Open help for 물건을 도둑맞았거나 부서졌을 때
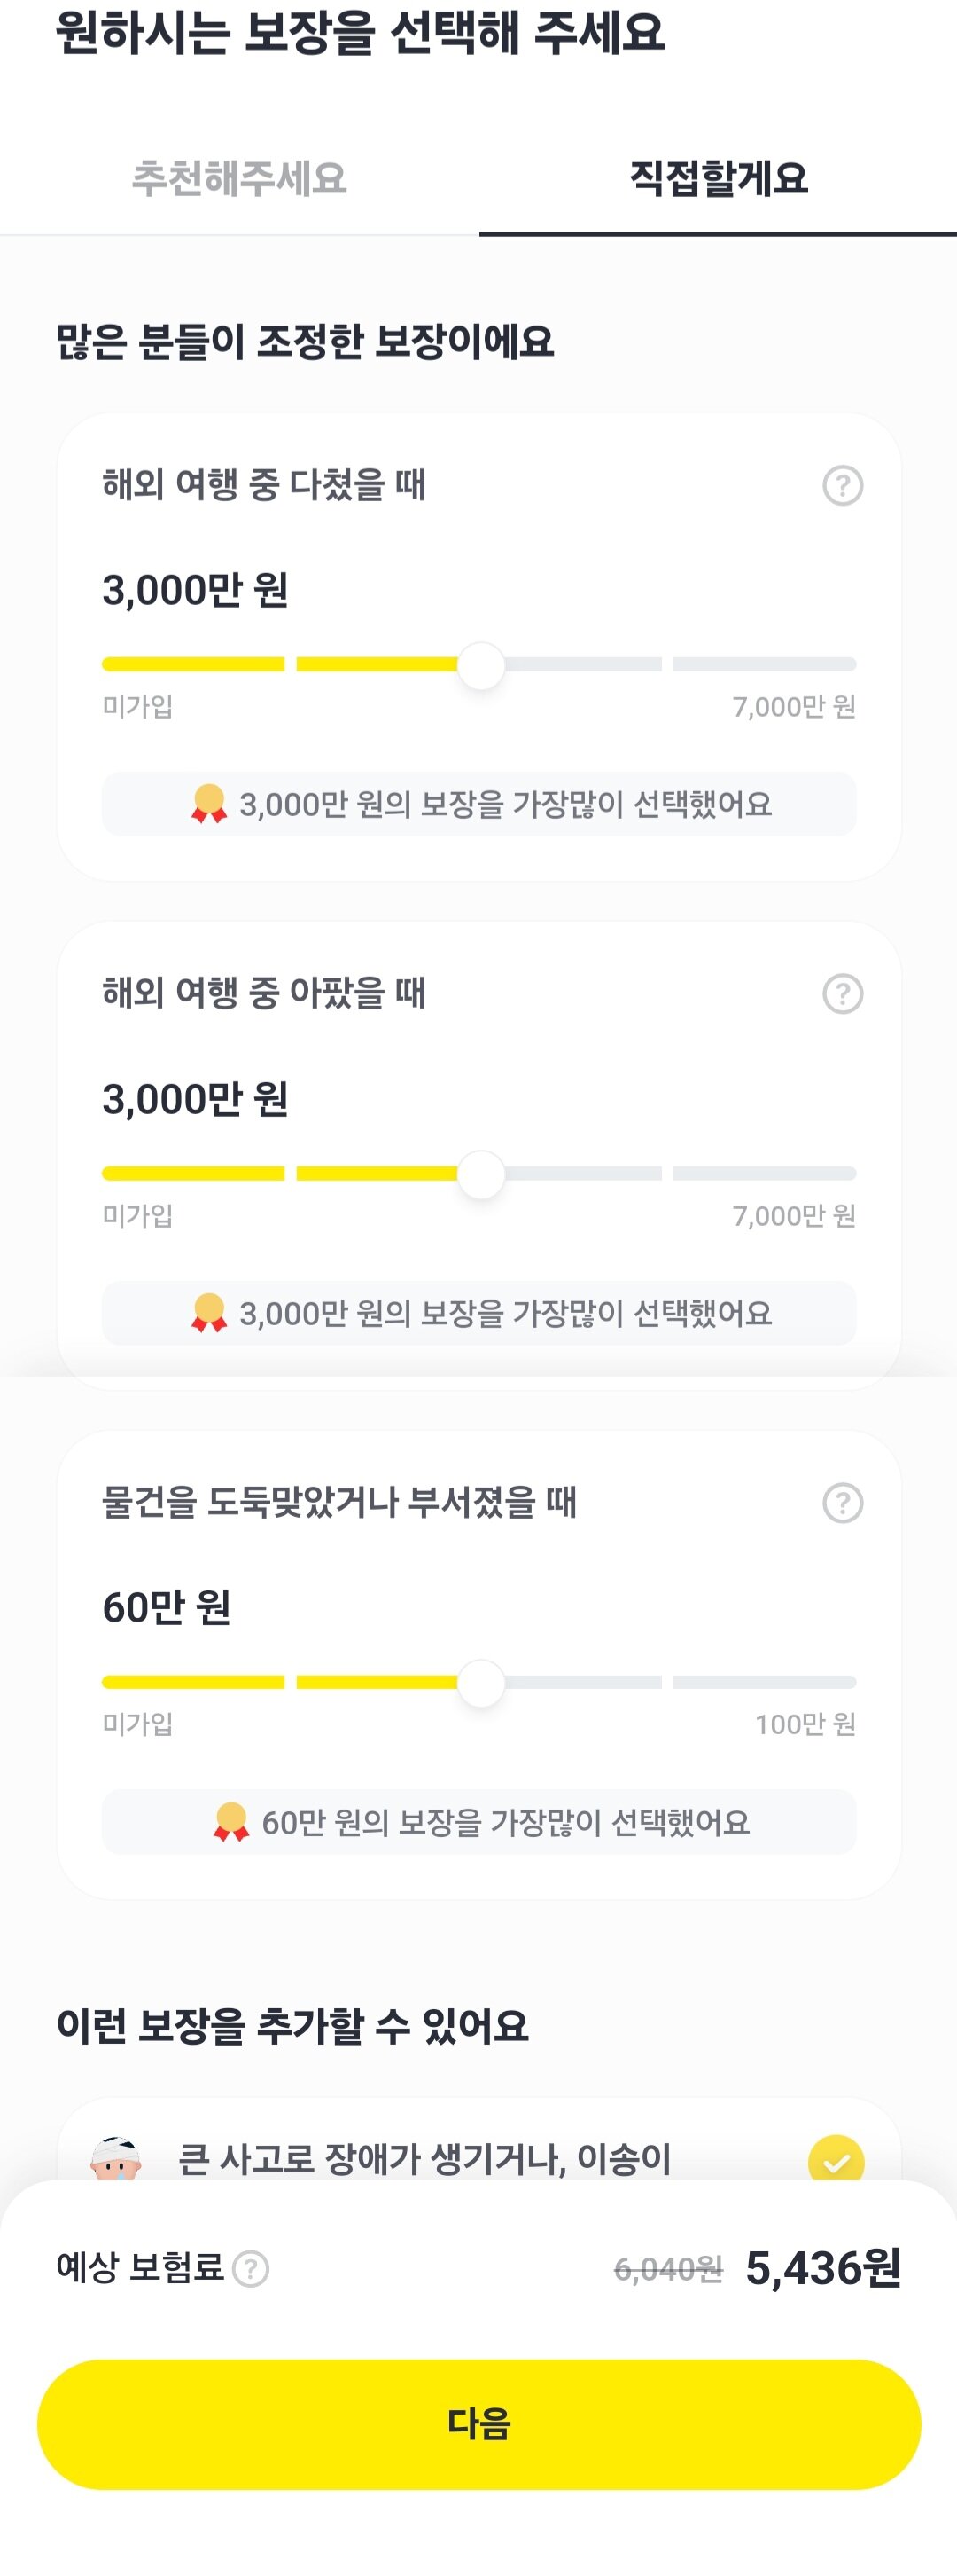The width and height of the screenshot is (957, 2576). click(x=842, y=1503)
